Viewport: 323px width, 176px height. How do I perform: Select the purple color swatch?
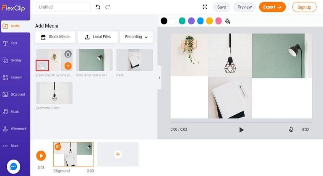[191, 21]
